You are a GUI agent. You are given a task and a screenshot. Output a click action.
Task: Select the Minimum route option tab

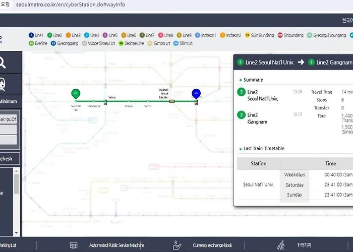point(9,101)
